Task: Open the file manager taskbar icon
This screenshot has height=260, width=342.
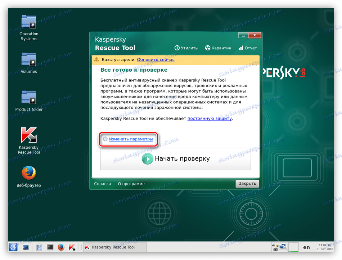Action: click(x=39, y=247)
